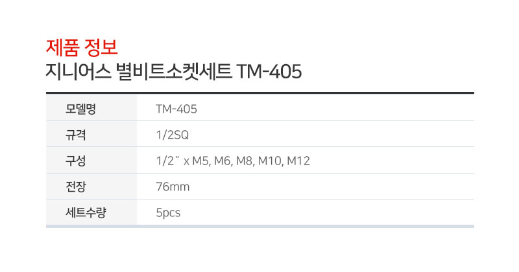The height and width of the screenshot is (272, 519).
Task: Click the M5 text in composition row
Action: pyautogui.click(x=200, y=161)
